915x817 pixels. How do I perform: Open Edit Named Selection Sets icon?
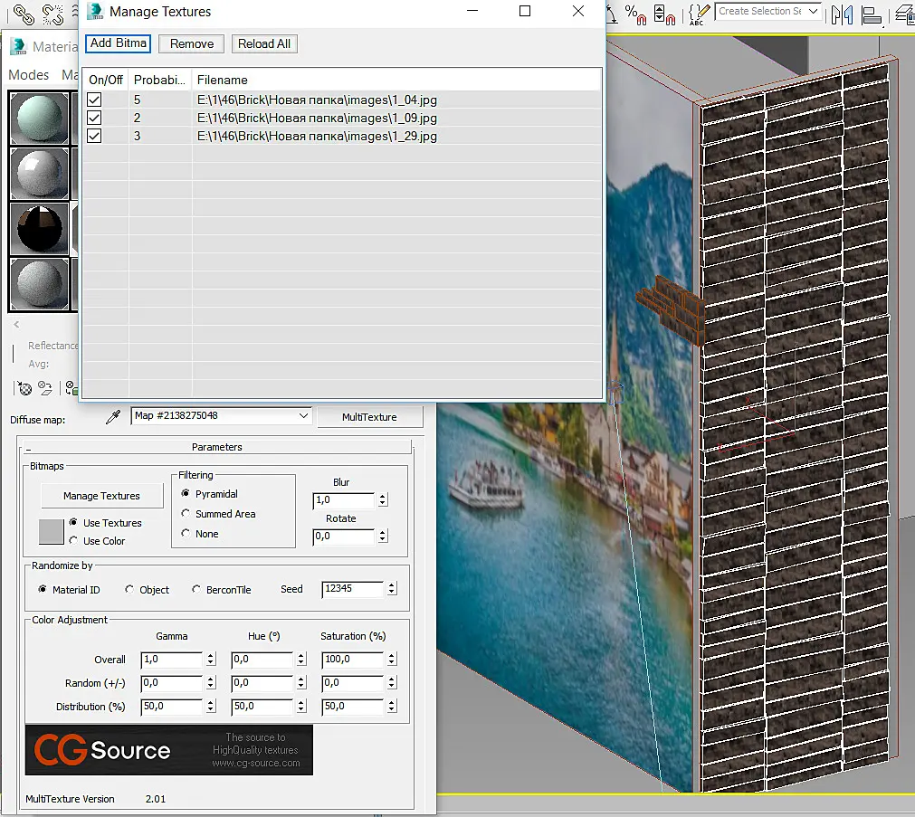[699, 14]
